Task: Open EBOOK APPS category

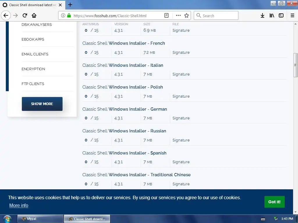Action: click(x=33, y=39)
